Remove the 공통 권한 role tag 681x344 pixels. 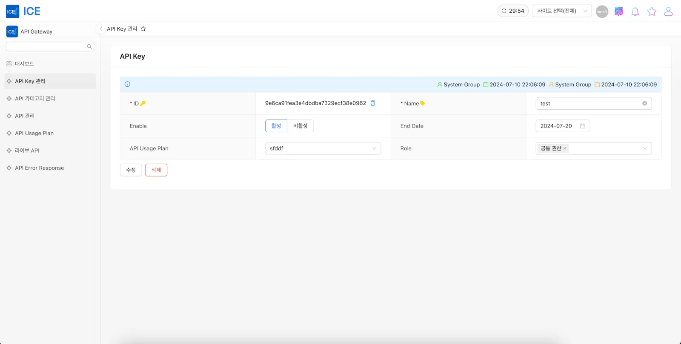tap(565, 148)
